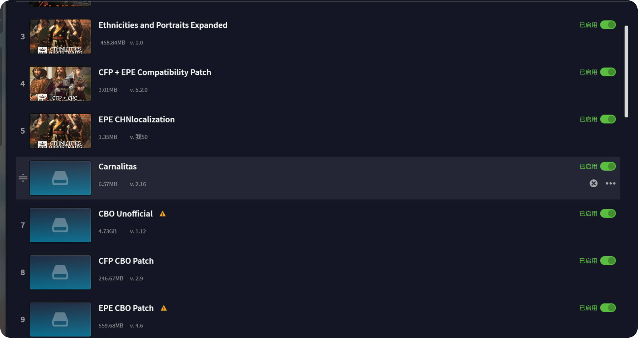Screen dimensions: 638x338
Task: Click the warning icon beside CBO Unofficial
Action: pos(162,214)
